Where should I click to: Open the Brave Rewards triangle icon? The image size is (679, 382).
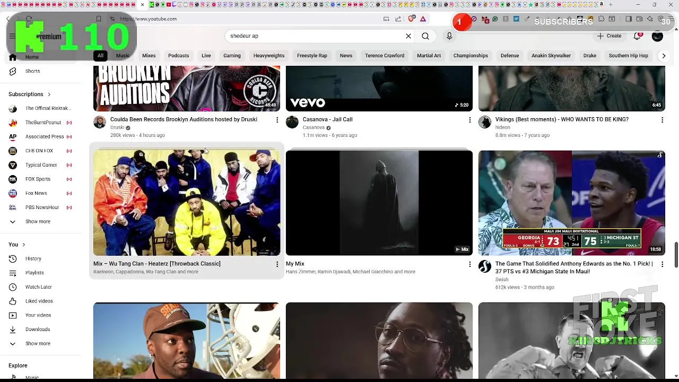tap(423, 19)
